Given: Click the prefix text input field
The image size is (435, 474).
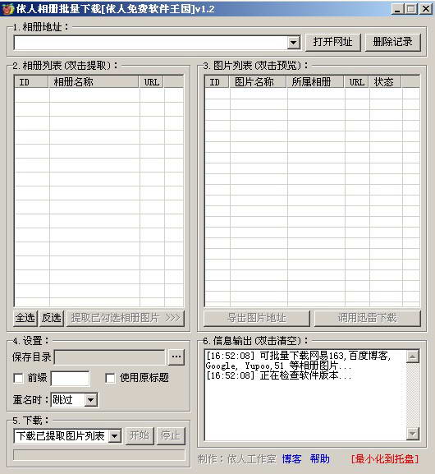Looking at the screenshot, I should click(70, 379).
